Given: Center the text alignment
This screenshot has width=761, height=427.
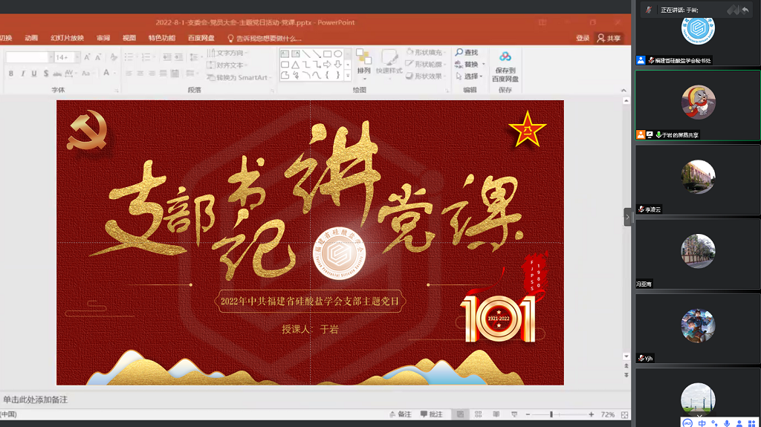Looking at the screenshot, I should pyautogui.click(x=140, y=74).
